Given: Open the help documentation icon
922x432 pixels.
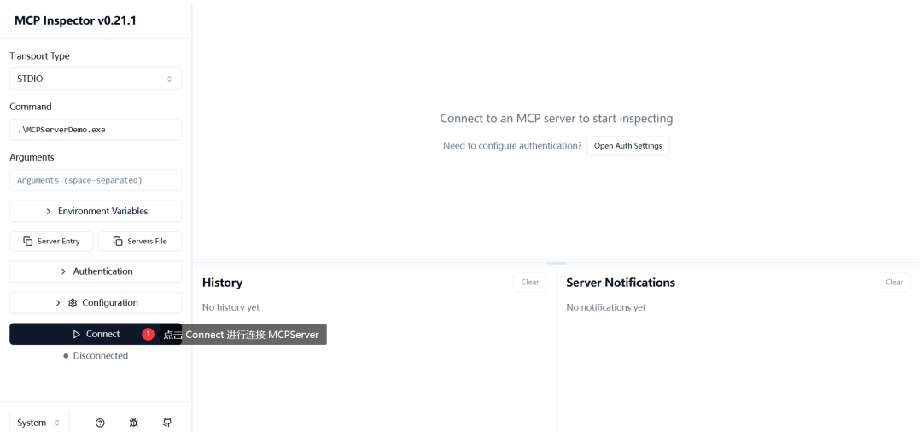Looking at the screenshot, I should 100,423.
